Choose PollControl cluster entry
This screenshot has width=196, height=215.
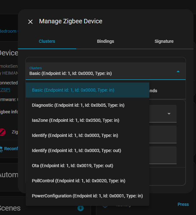[78, 181]
